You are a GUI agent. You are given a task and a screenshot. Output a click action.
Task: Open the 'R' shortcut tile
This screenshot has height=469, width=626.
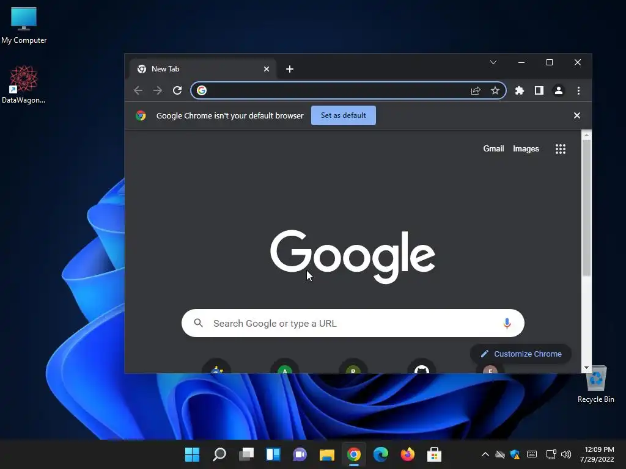(353, 368)
